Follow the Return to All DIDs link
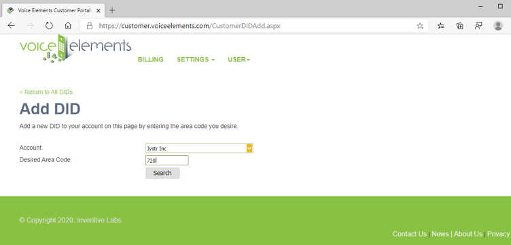Screen dimensions: 511x245 [x=46, y=93]
